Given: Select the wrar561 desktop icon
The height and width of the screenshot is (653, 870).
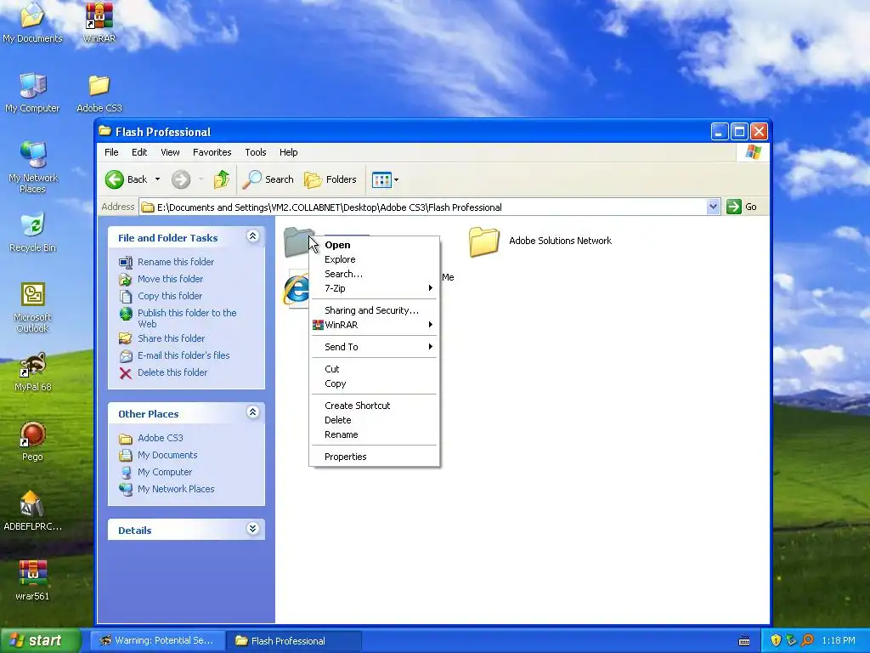Looking at the screenshot, I should (x=32, y=581).
